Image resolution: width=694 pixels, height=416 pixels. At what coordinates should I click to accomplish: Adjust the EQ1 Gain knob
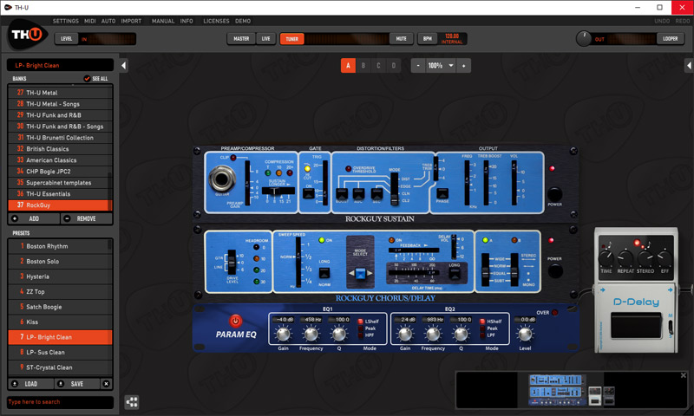coord(281,334)
